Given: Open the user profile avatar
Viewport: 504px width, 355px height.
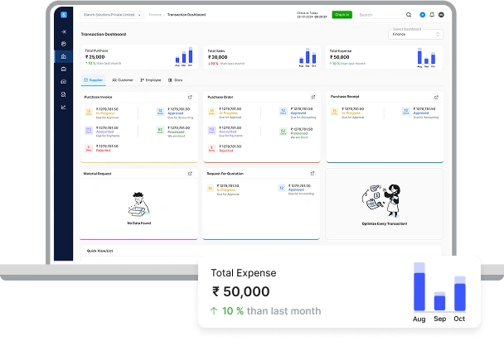Looking at the screenshot, I should point(442,15).
